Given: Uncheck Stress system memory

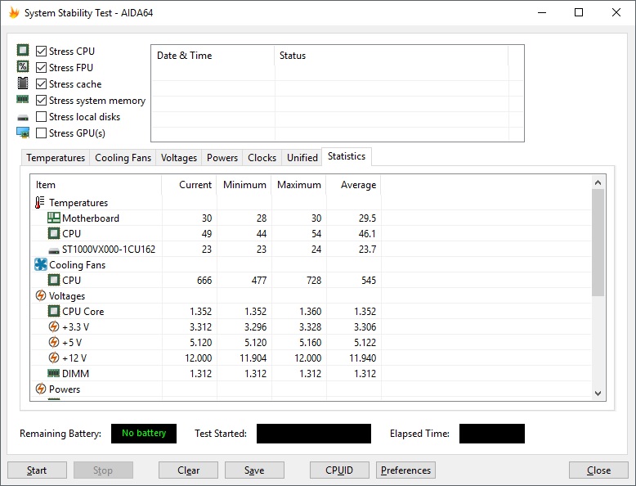Looking at the screenshot, I should [x=41, y=100].
